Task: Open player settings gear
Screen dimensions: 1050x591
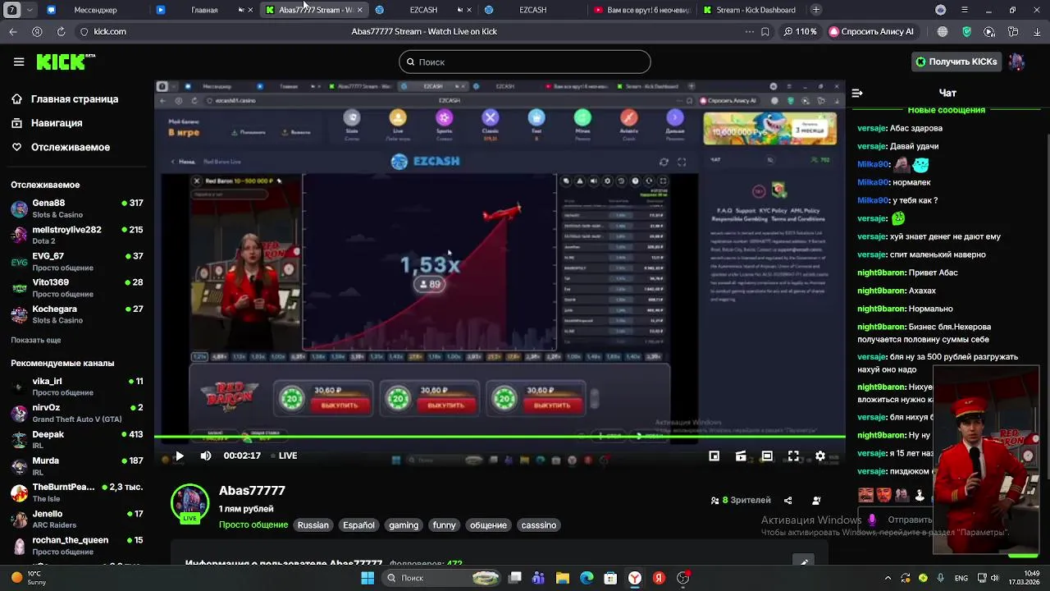Action: pos(819,456)
